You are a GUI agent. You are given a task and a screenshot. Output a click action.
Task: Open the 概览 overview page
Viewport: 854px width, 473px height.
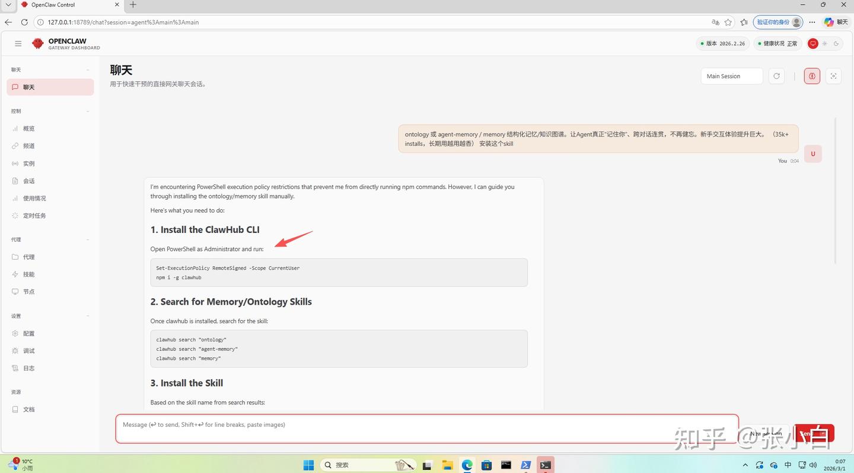[50, 129]
